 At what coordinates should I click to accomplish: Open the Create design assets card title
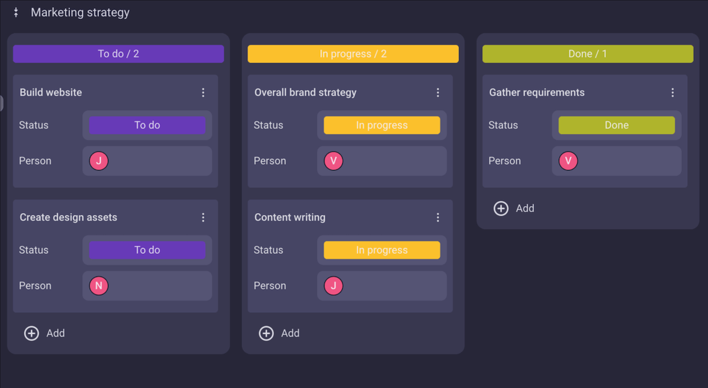pos(68,217)
